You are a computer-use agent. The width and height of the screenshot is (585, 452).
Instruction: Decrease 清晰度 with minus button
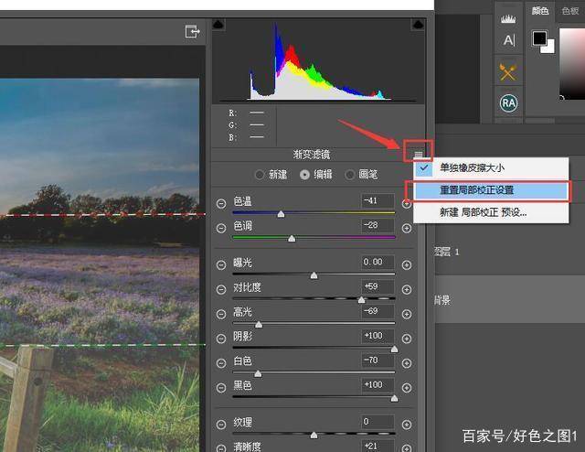(221, 448)
